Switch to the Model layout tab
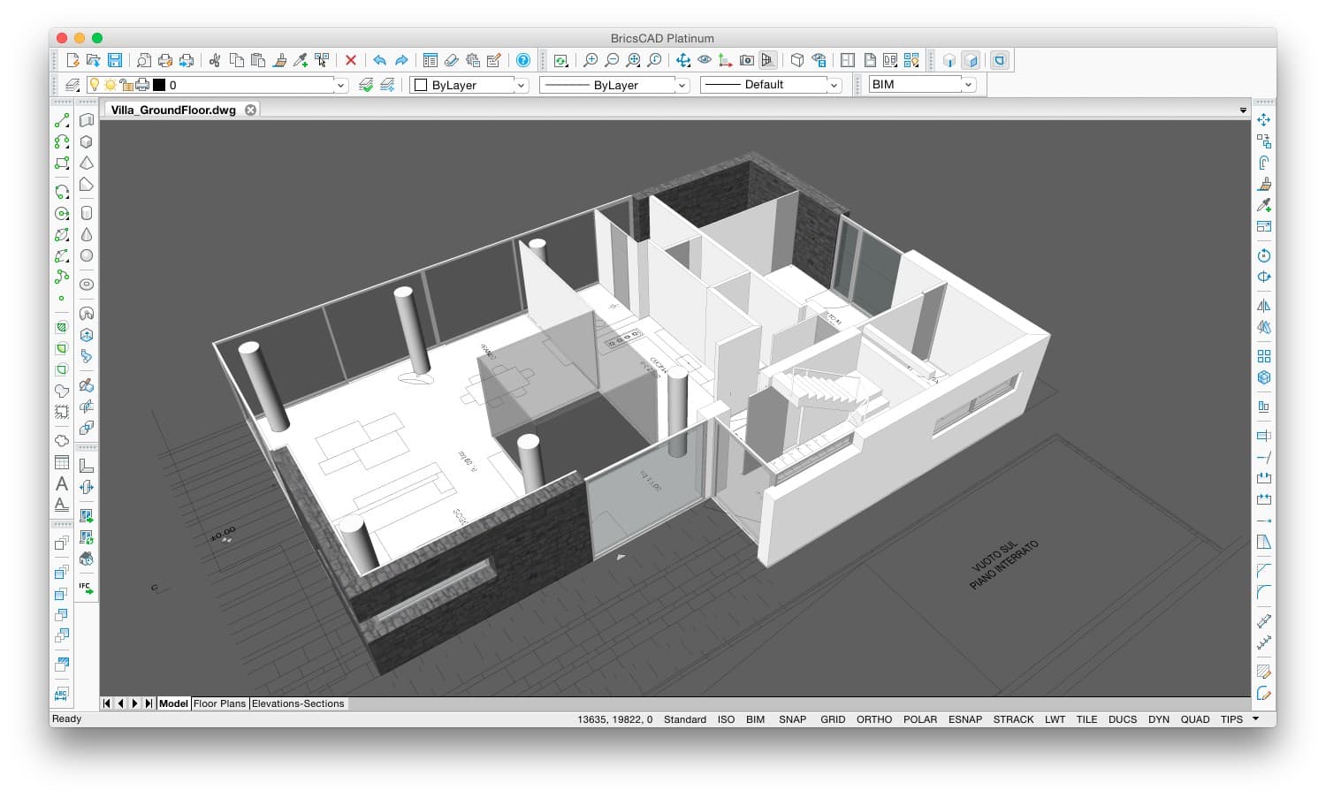The image size is (1326, 798). (173, 703)
